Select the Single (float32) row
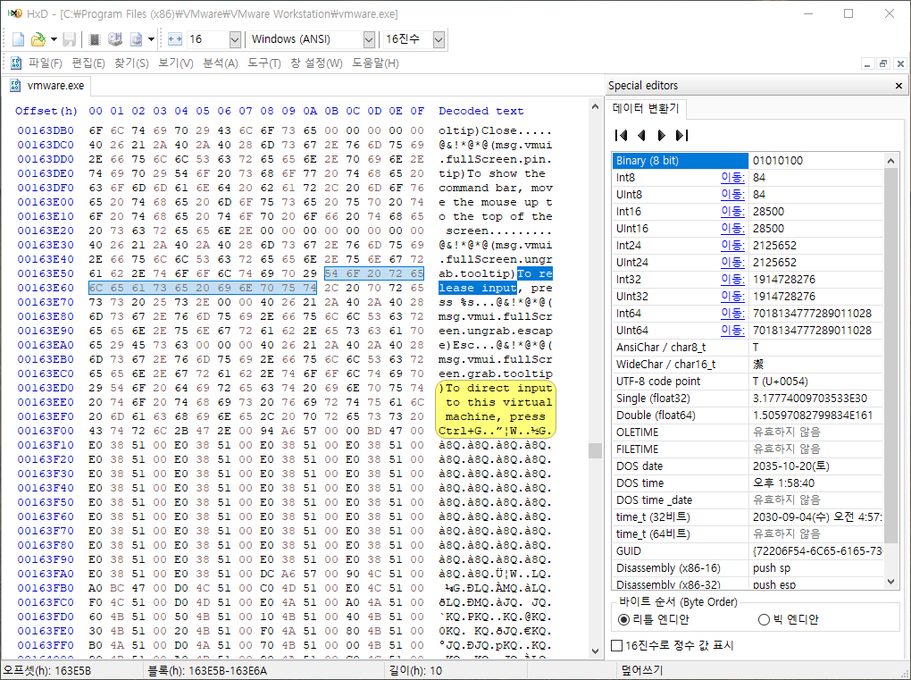The height and width of the screenshot is (680, 911). click(748, 399)
